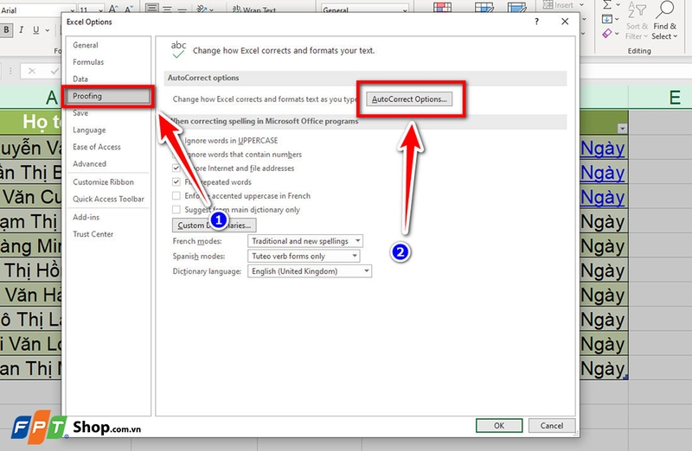Click the Clear eraser icon in Editing group
Viewport: 692px width, 451px height.
(607, 34)
